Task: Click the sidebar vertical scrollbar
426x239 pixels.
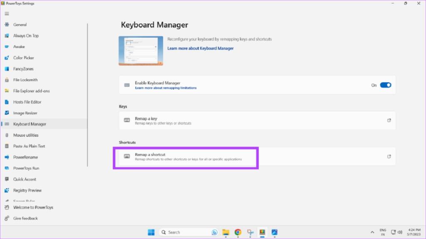Action: click(87, 95)
